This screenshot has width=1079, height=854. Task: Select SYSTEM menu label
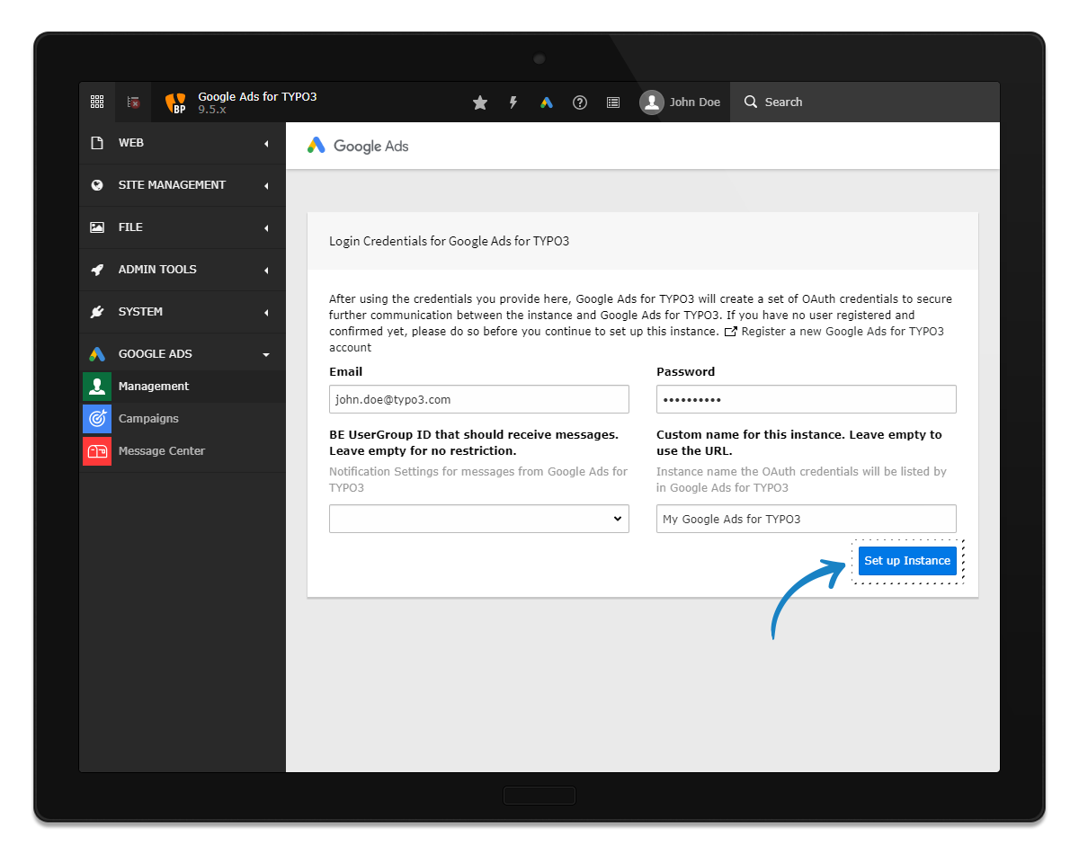pyautogui.click(x=140, y=312)
